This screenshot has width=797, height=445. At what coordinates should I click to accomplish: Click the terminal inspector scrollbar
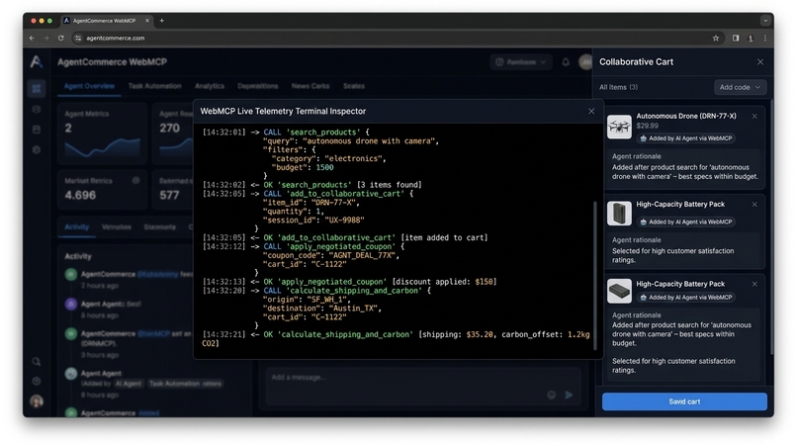pos(595,275)
